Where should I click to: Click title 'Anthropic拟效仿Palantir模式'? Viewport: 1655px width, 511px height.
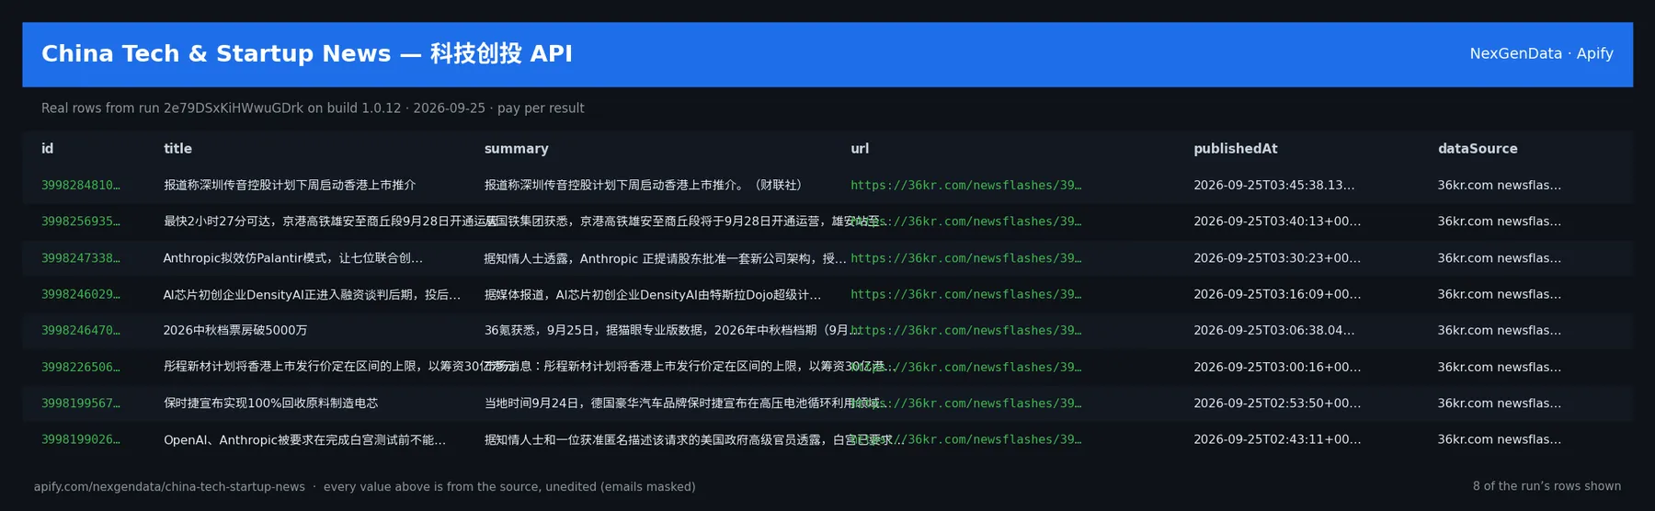click(293, 258)
